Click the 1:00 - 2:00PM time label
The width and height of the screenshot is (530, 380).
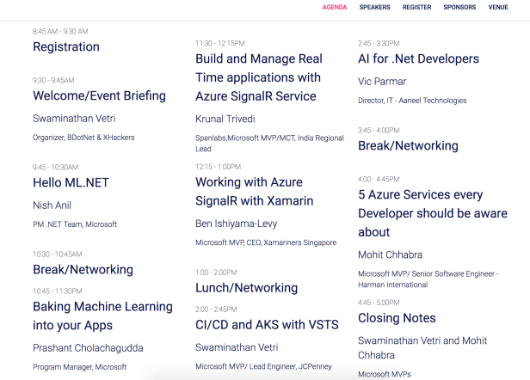[x=216, y=273]
